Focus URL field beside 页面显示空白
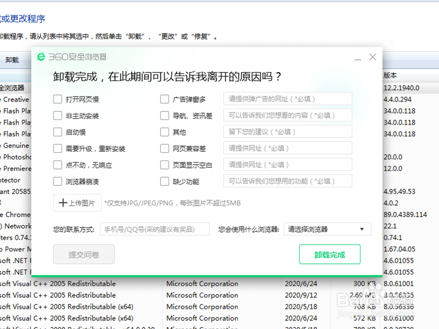This screenshot has width=439, height=329. (x=288, y=165)
